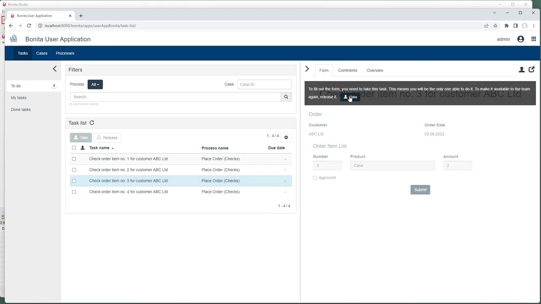The height and width of the screenshot is (304, 541).
Task: Share this page from address bar
Action: [x=486, y=26]
